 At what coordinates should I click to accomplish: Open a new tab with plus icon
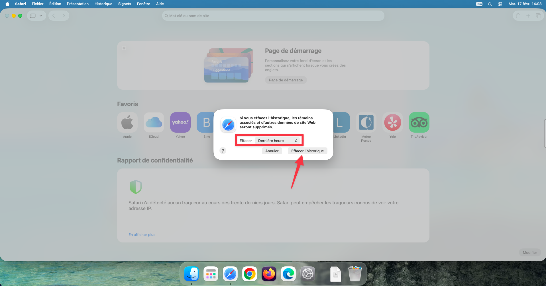pos(528,16)
